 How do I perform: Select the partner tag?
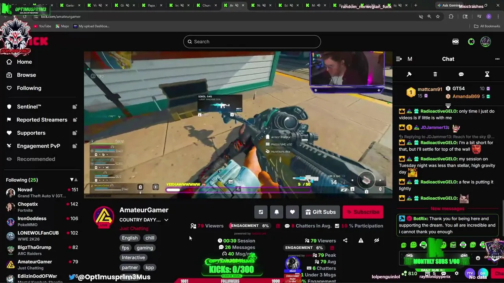130,267
